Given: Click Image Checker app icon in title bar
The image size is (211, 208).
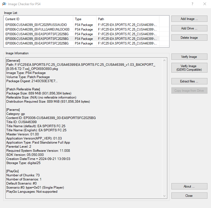Looking at the screenshot, I should coord(4,4).
